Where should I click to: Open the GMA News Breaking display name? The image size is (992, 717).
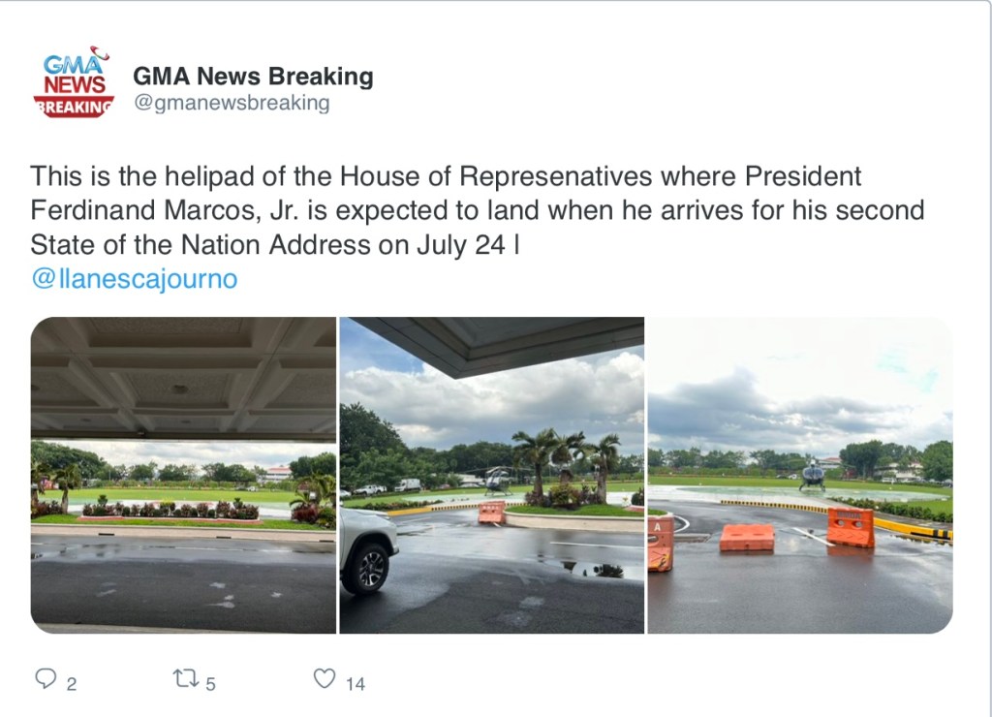[x=252, y=76]
